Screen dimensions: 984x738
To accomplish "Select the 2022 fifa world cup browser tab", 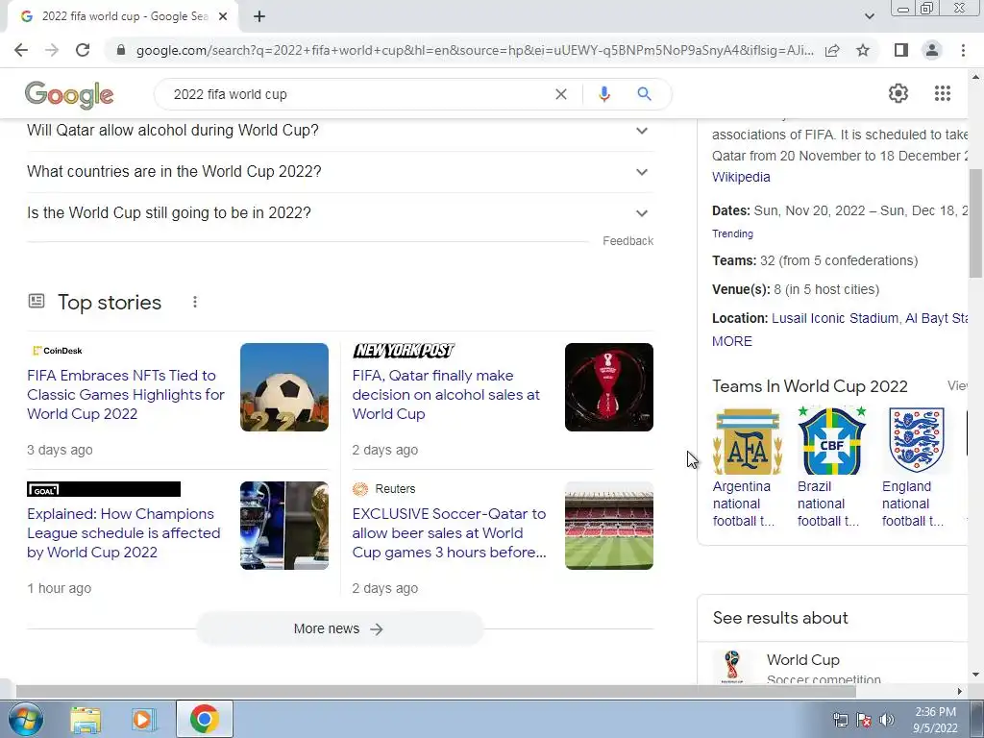I will click(123, 17).
